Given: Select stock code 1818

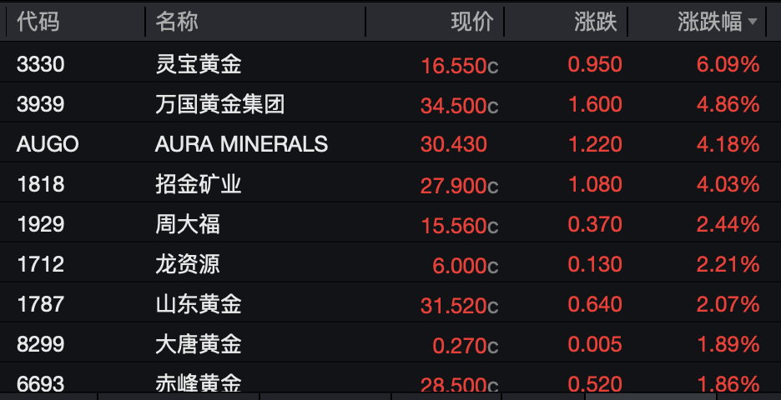Looking at the screenshot, I should (40, 184).
